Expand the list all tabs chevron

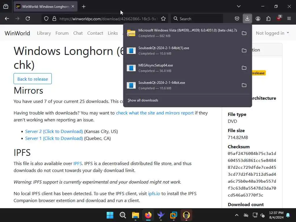tap(238, 6)
